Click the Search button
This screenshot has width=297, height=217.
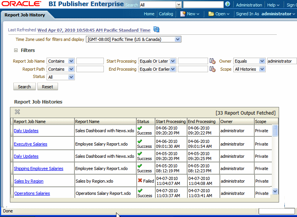24,87
